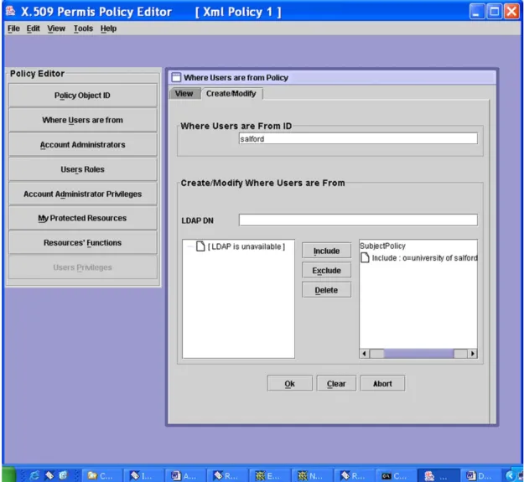The image size is (524, 482).
Task: Open the folder taskbar item labeled C...
Action: [x=101, y=475]
